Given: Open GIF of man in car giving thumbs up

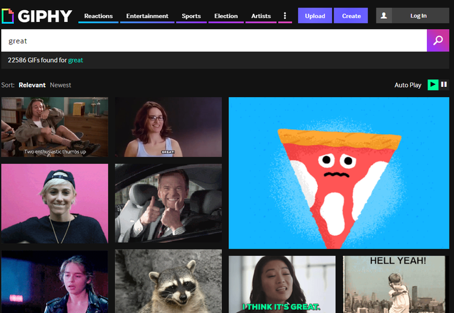Looking at the screenshot, I should point(168,203).
